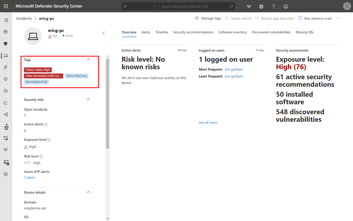
Task: Click the Microsoft Defender Security Center title
Action: tap(49, 6)
